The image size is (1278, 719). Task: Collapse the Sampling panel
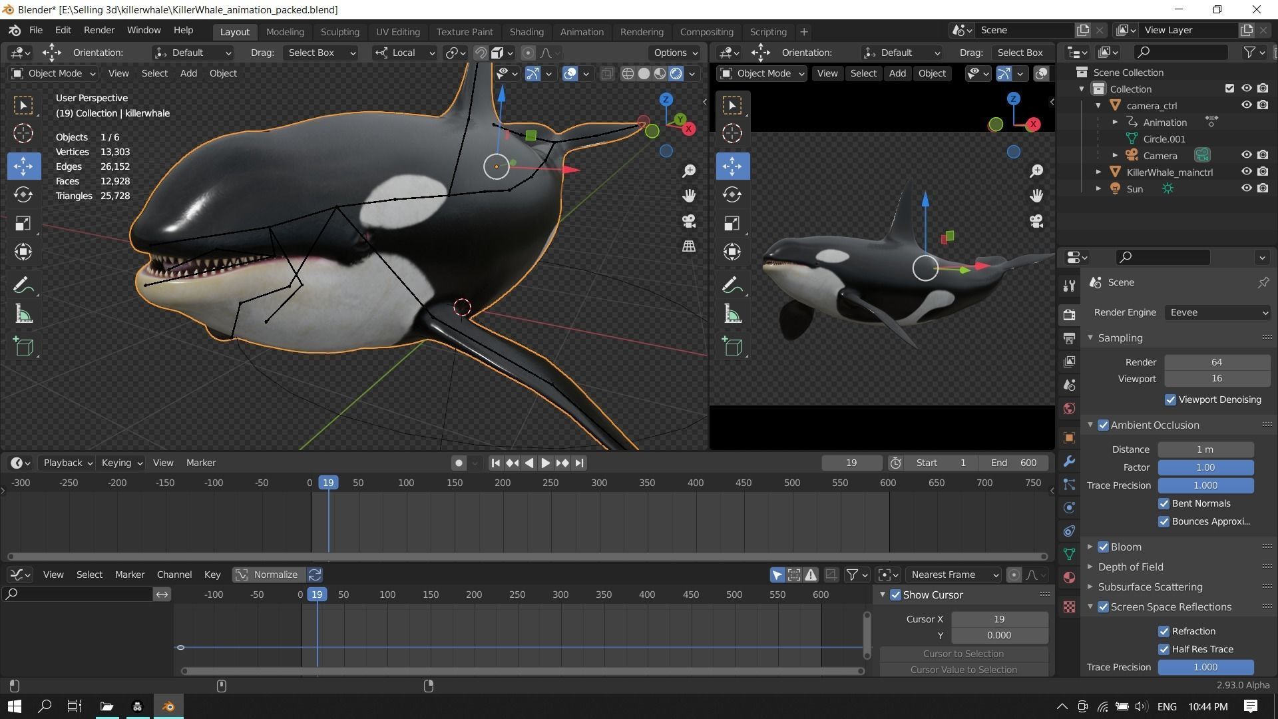pos(1090,338)
